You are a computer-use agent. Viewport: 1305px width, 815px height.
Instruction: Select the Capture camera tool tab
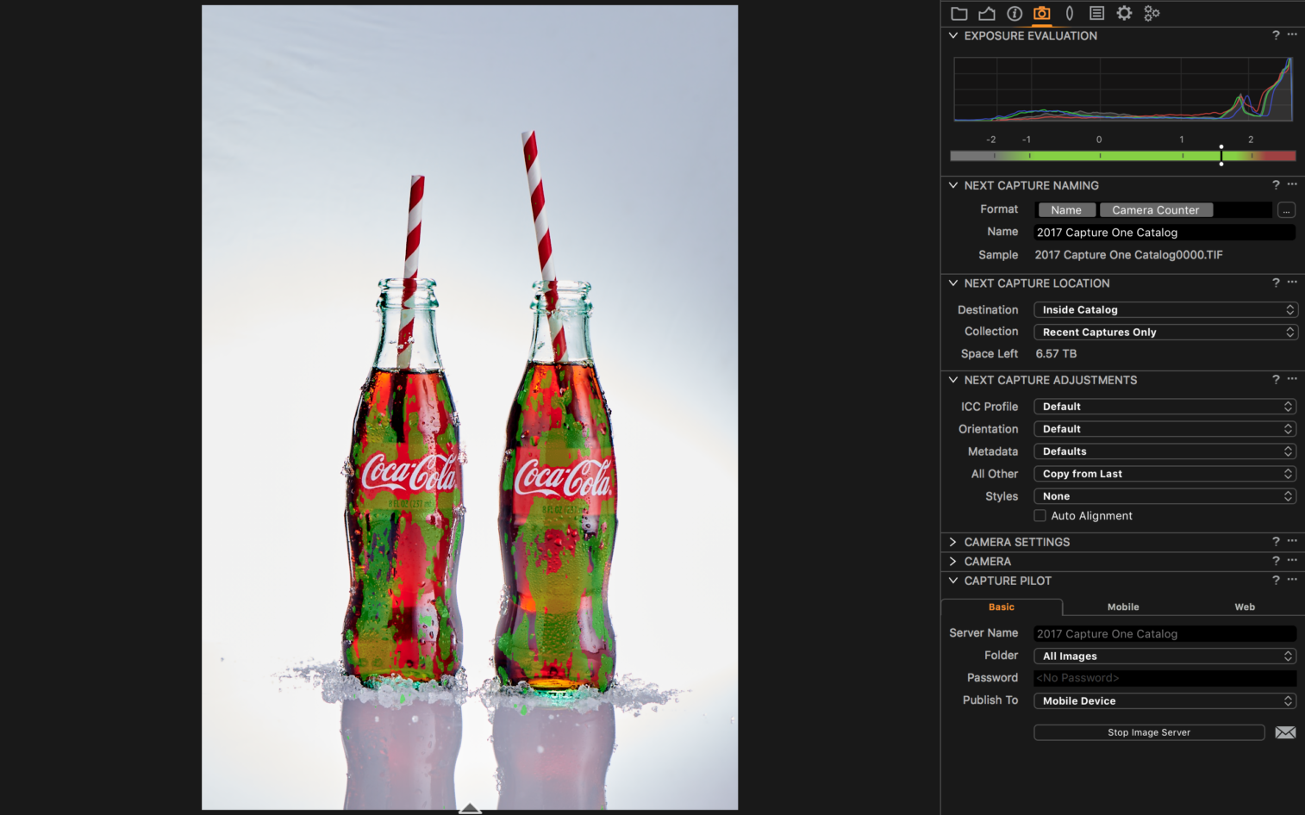click(x=1041, y=13)
